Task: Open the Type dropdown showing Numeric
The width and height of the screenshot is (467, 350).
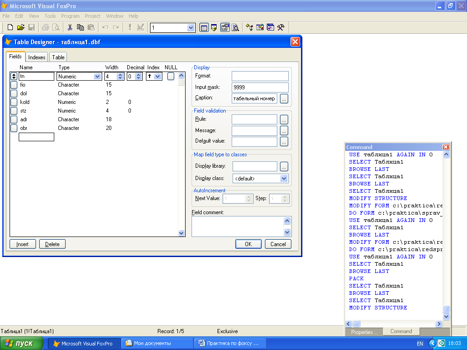Action: 97,77
